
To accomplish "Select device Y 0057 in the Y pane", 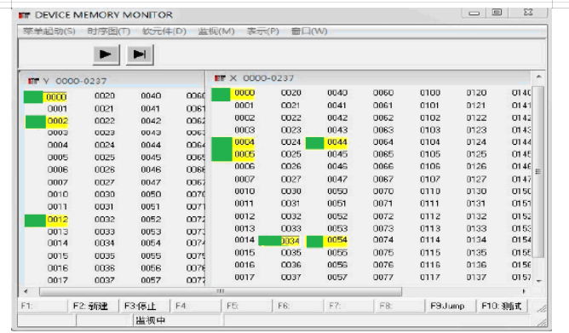I will tap(151, 280).
